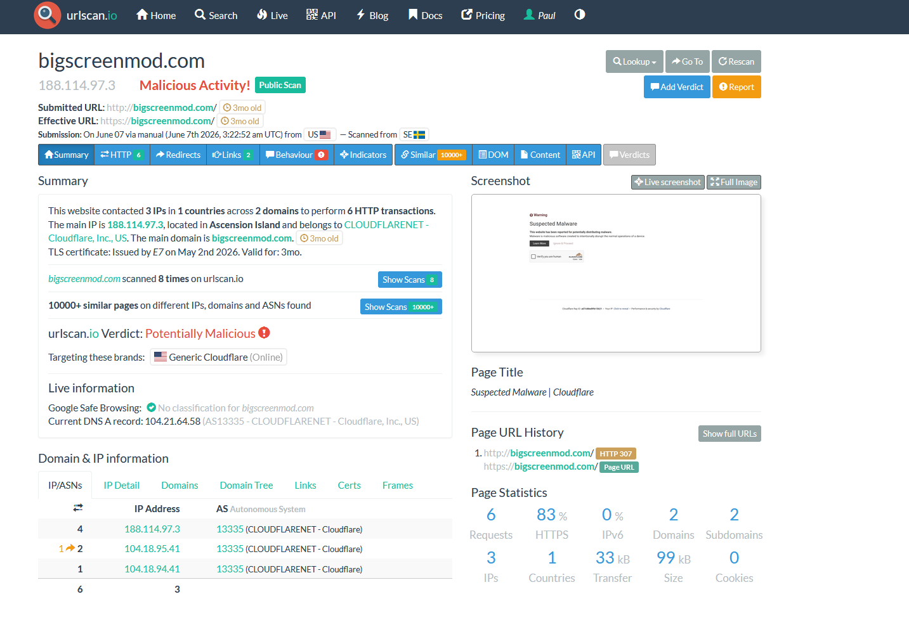Open the Full Image expand button
This screenshot has height=625, width=909.
pos(734,182)
